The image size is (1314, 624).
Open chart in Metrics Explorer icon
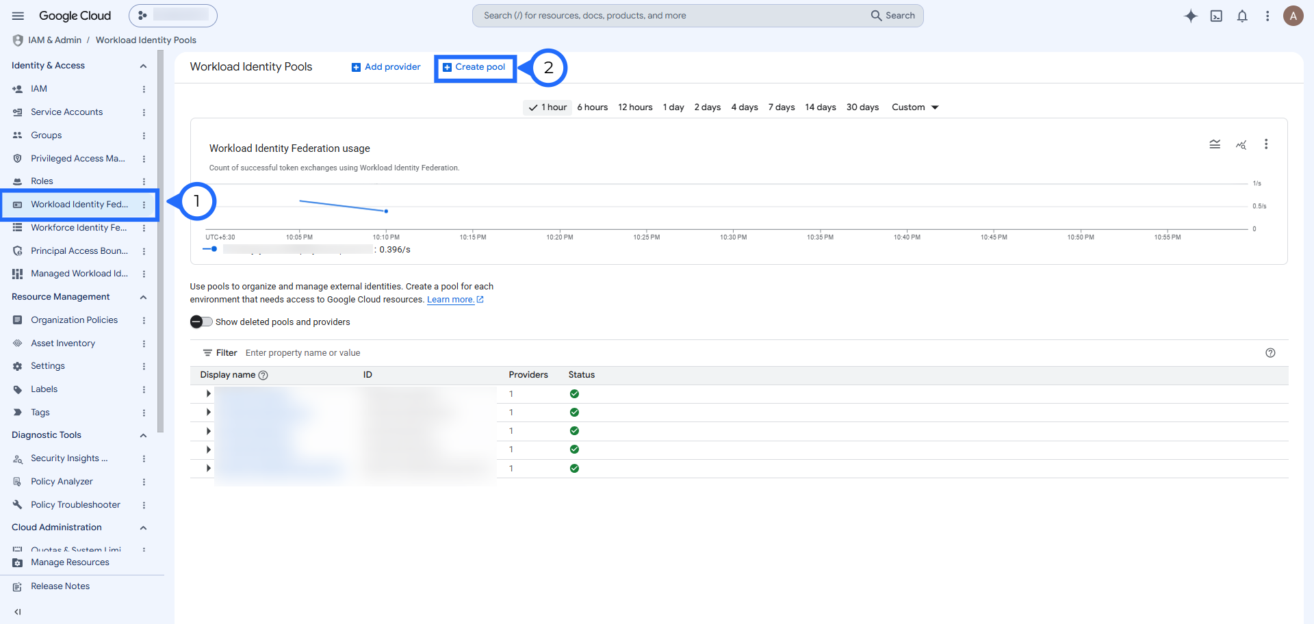click(x=1241, y=144)
